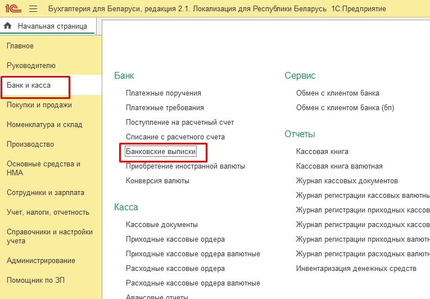The image size is (430, 299).
Task: Open Журнал регистрации кассовых валютных
Action: tap(363, 196)
